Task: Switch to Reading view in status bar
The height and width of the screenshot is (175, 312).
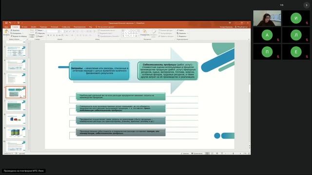Action: pyautogui.click(x=217, y=154)
